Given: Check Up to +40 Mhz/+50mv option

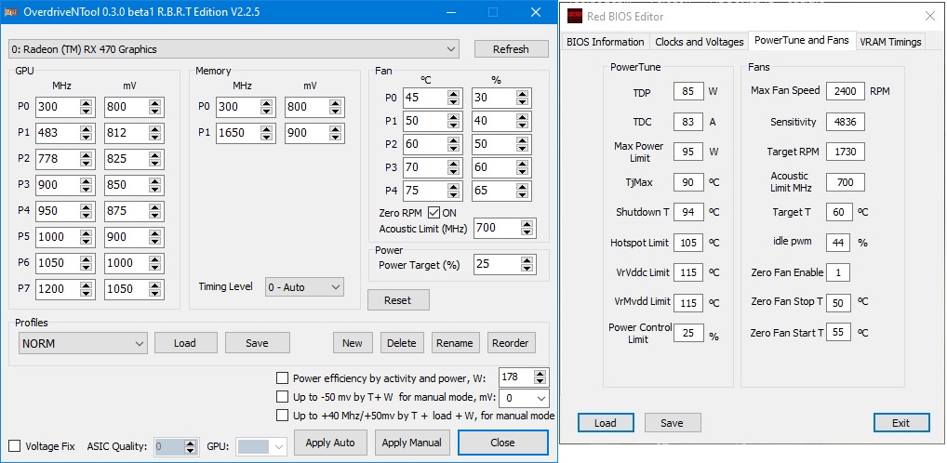Looking at the screenshot, I should 282,416.
